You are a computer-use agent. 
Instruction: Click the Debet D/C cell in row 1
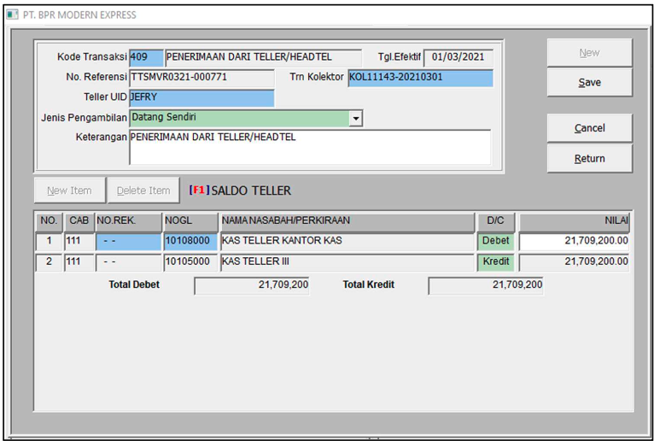(x=495, y=241)
